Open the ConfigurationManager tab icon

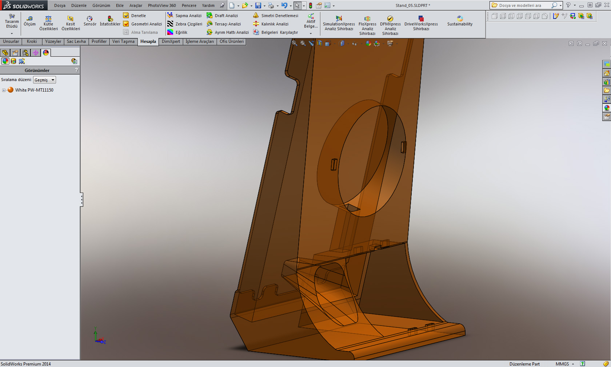point(25,53)
